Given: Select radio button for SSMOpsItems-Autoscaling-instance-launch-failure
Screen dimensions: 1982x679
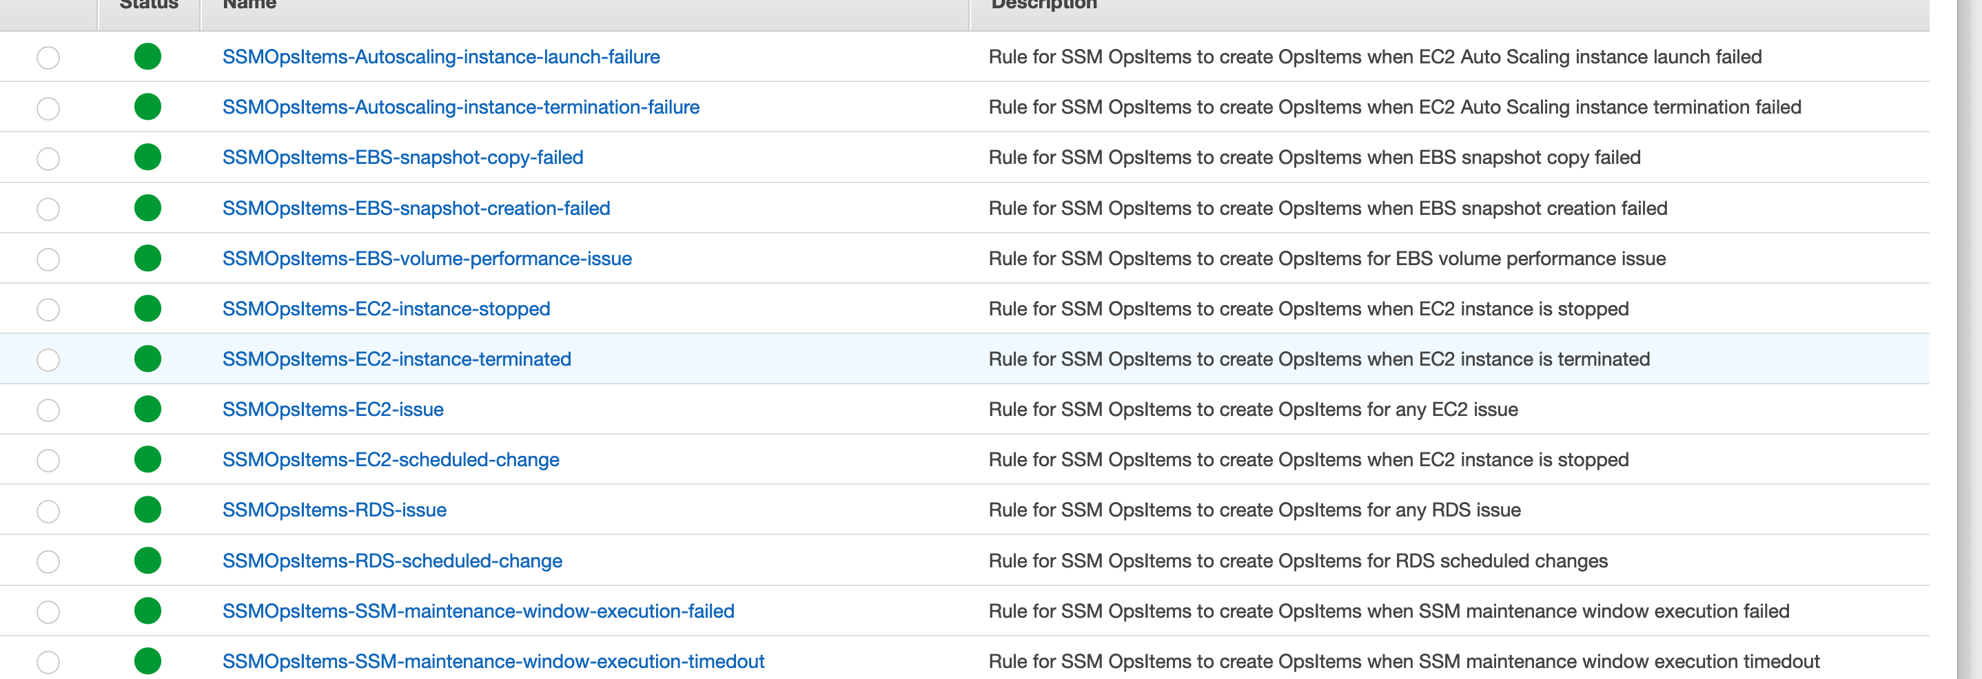Looking at the screenshot, I should tap(48, 58).
